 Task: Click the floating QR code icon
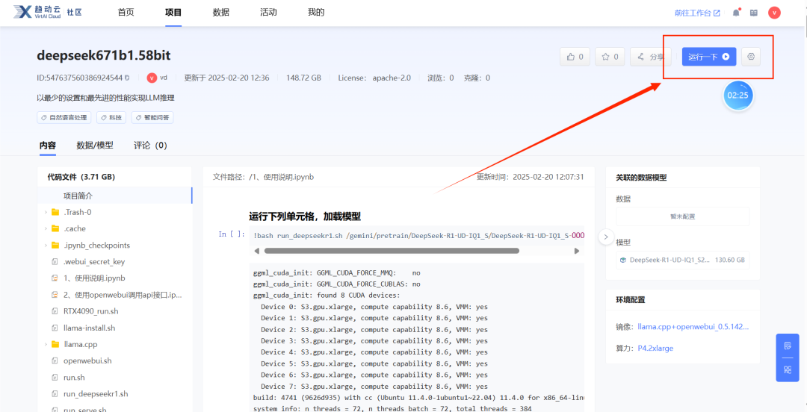pyautogui.click(x=788, y=369)
